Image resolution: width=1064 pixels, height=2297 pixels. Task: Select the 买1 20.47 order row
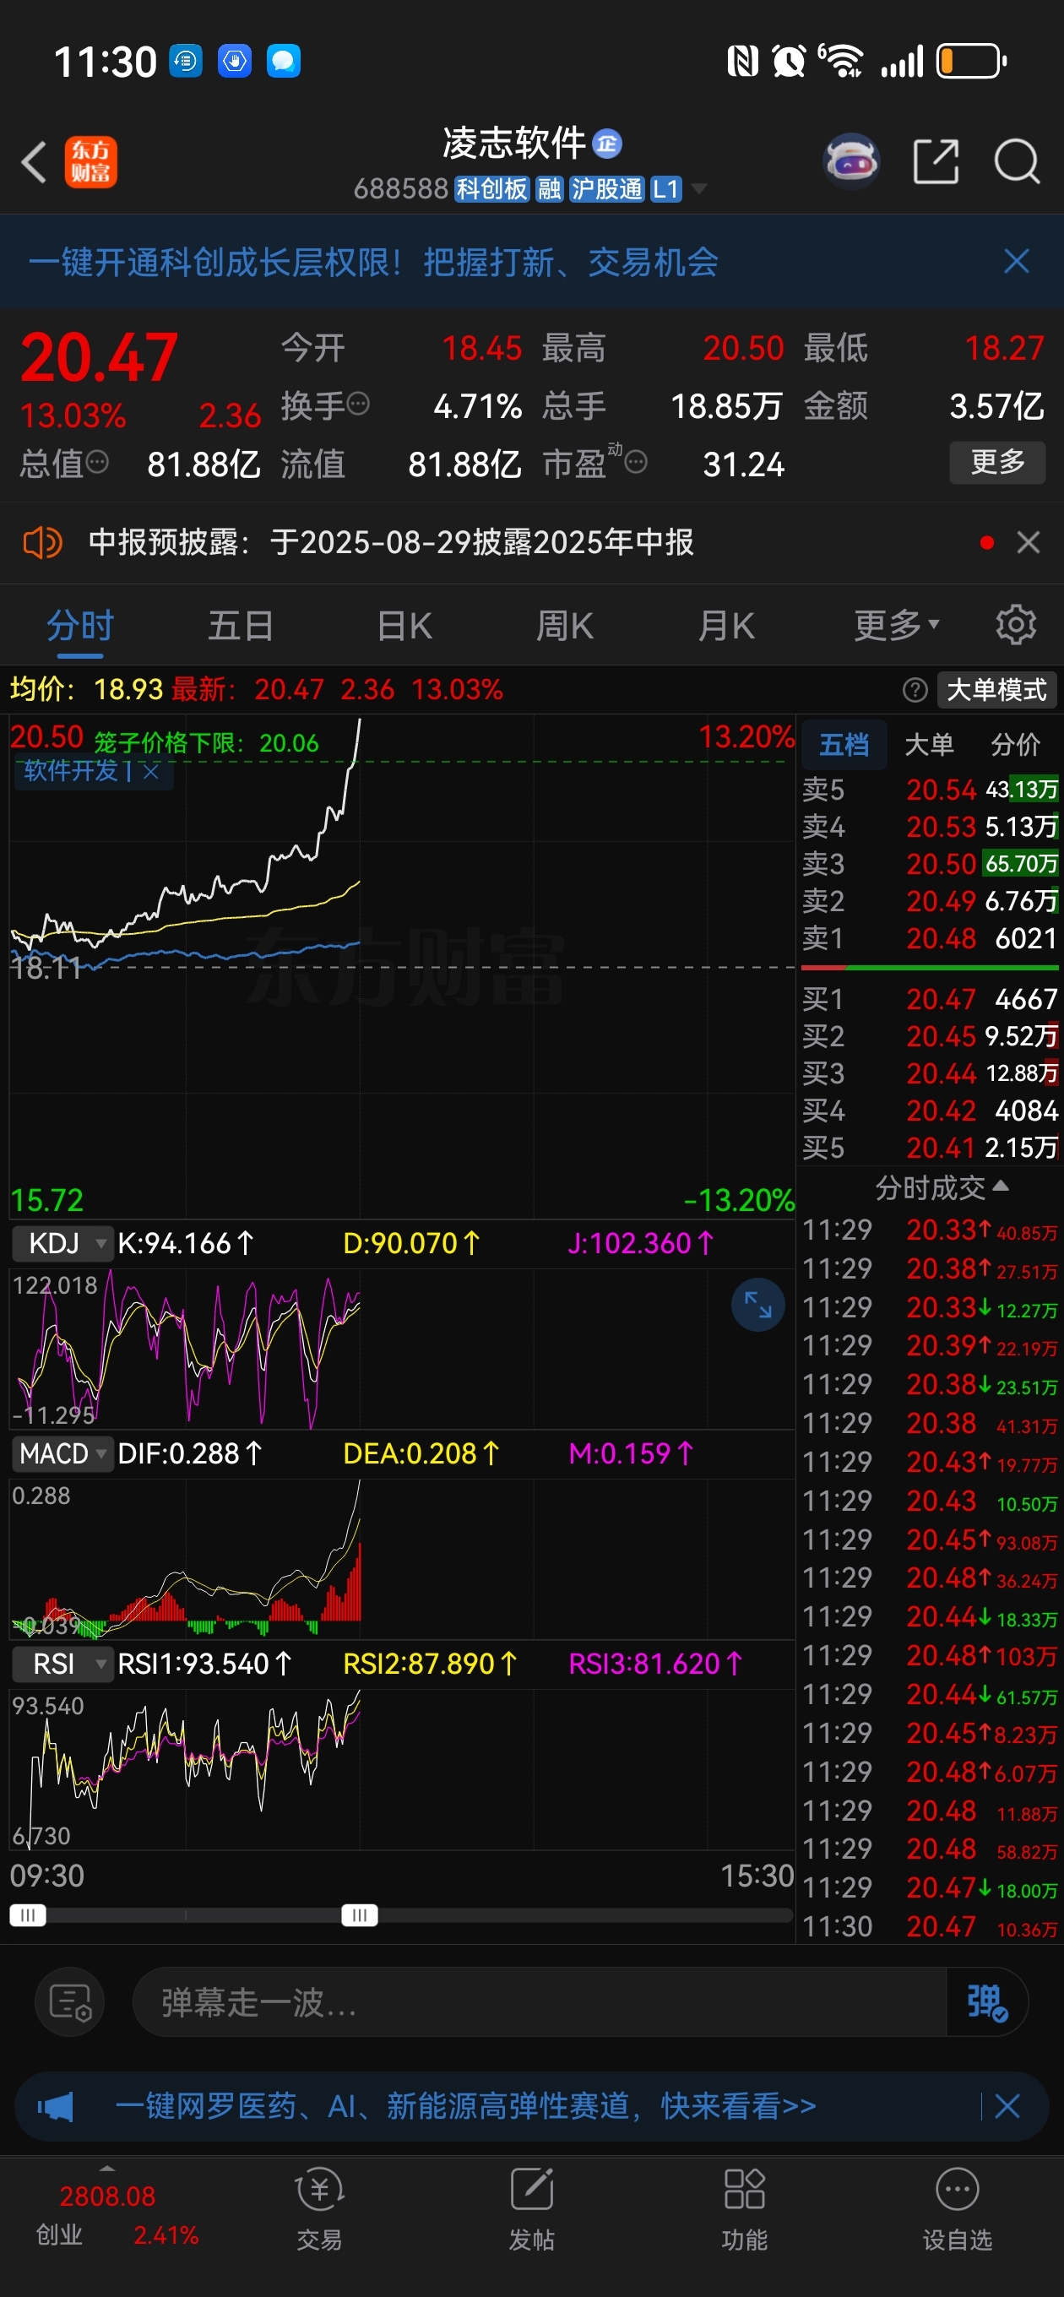930,999
